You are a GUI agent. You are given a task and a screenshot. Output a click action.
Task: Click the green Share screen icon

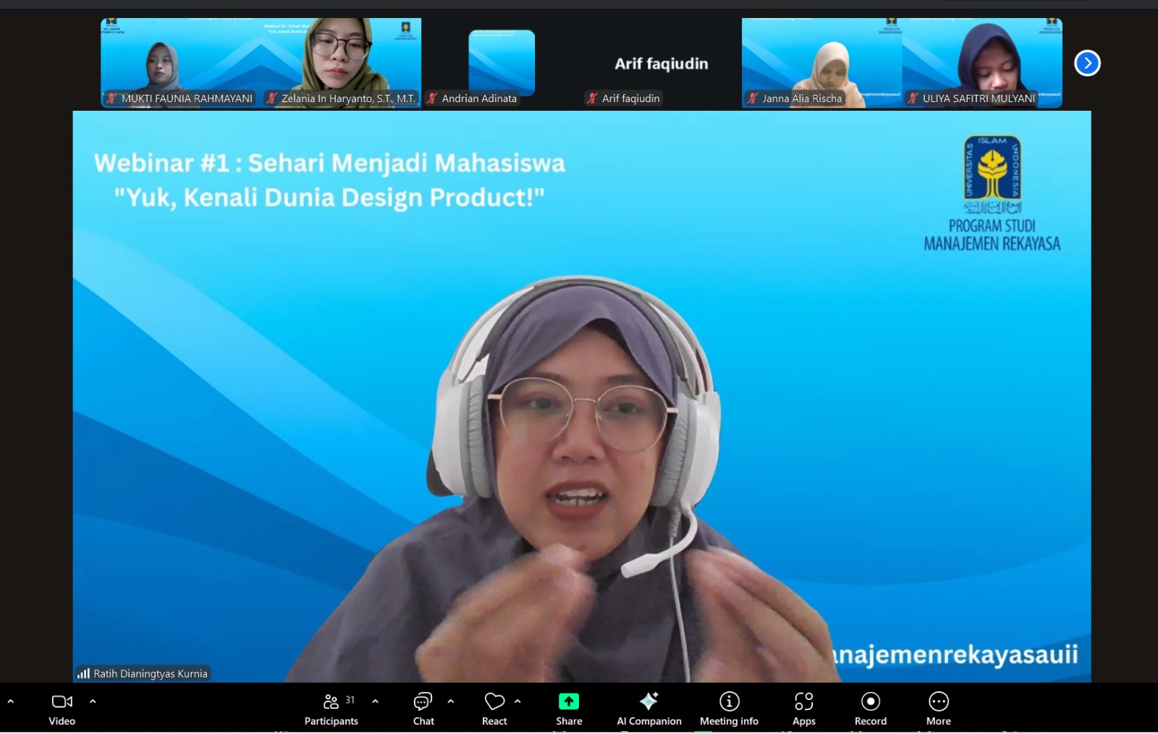[x=569, y=701]
